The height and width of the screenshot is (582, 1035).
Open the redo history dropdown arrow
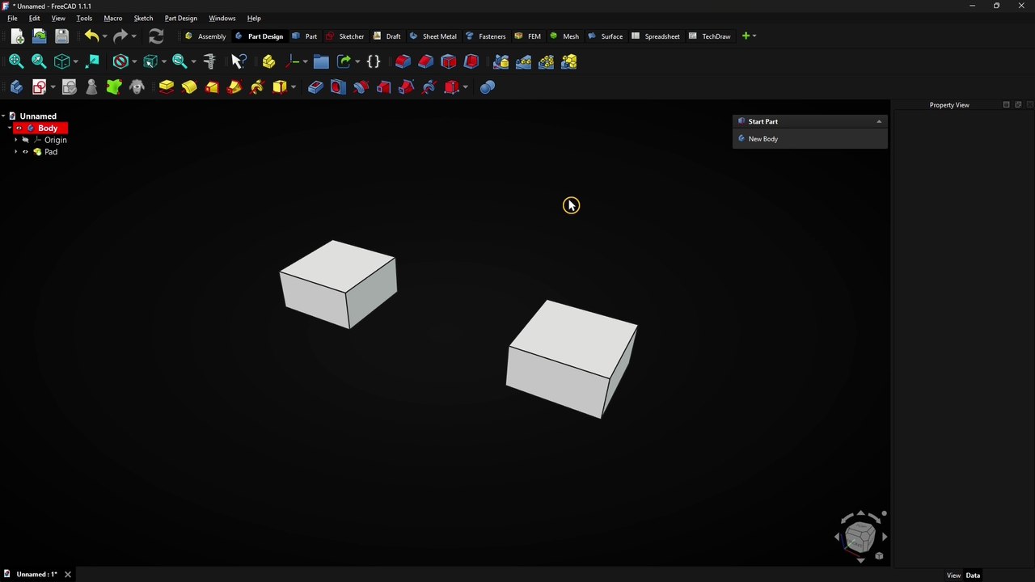pos(133,36)
